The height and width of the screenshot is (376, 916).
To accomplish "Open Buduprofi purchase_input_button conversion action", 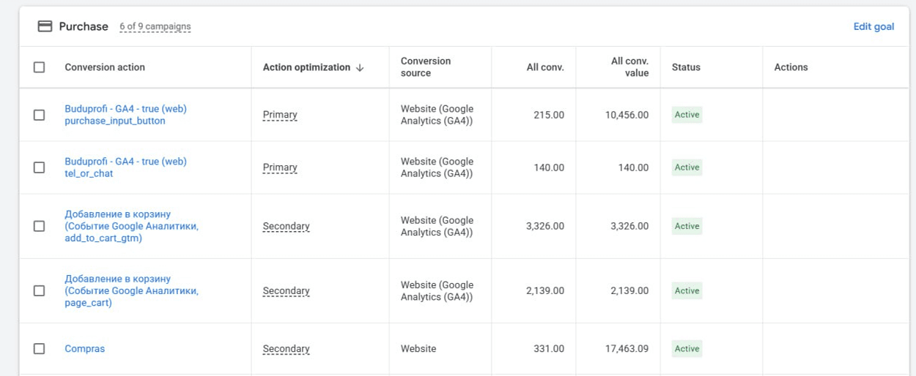I will coord(125,115).
